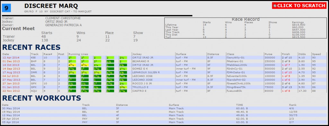
Task: Click the Odds column header
Action: coord(302,54)
